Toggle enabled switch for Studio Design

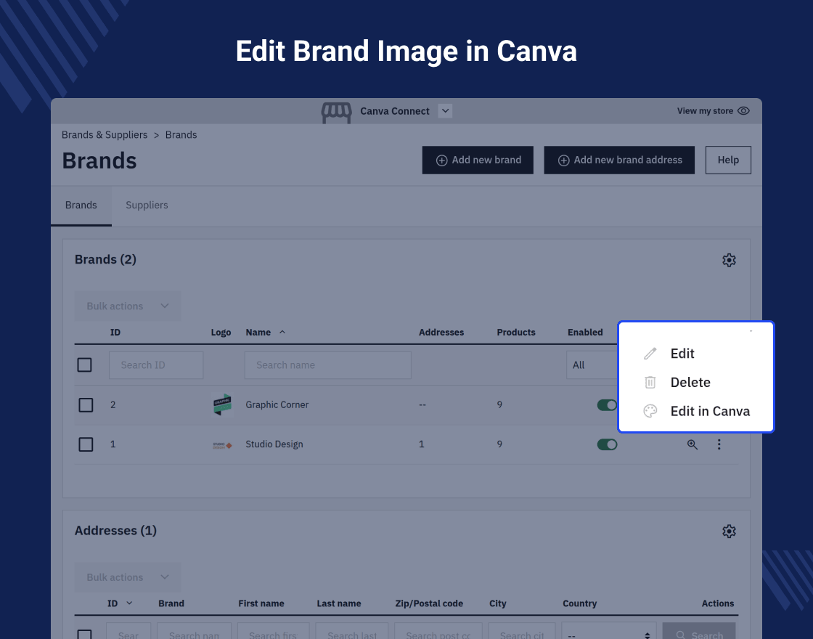click(x=607, y=444)
